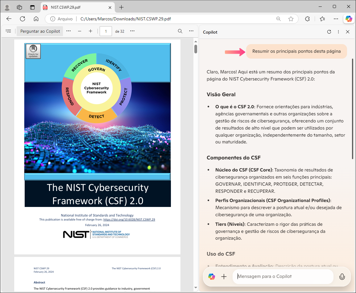
Task: Click the CSF wheel diagram on cover
Action: (x=97, y=88)
